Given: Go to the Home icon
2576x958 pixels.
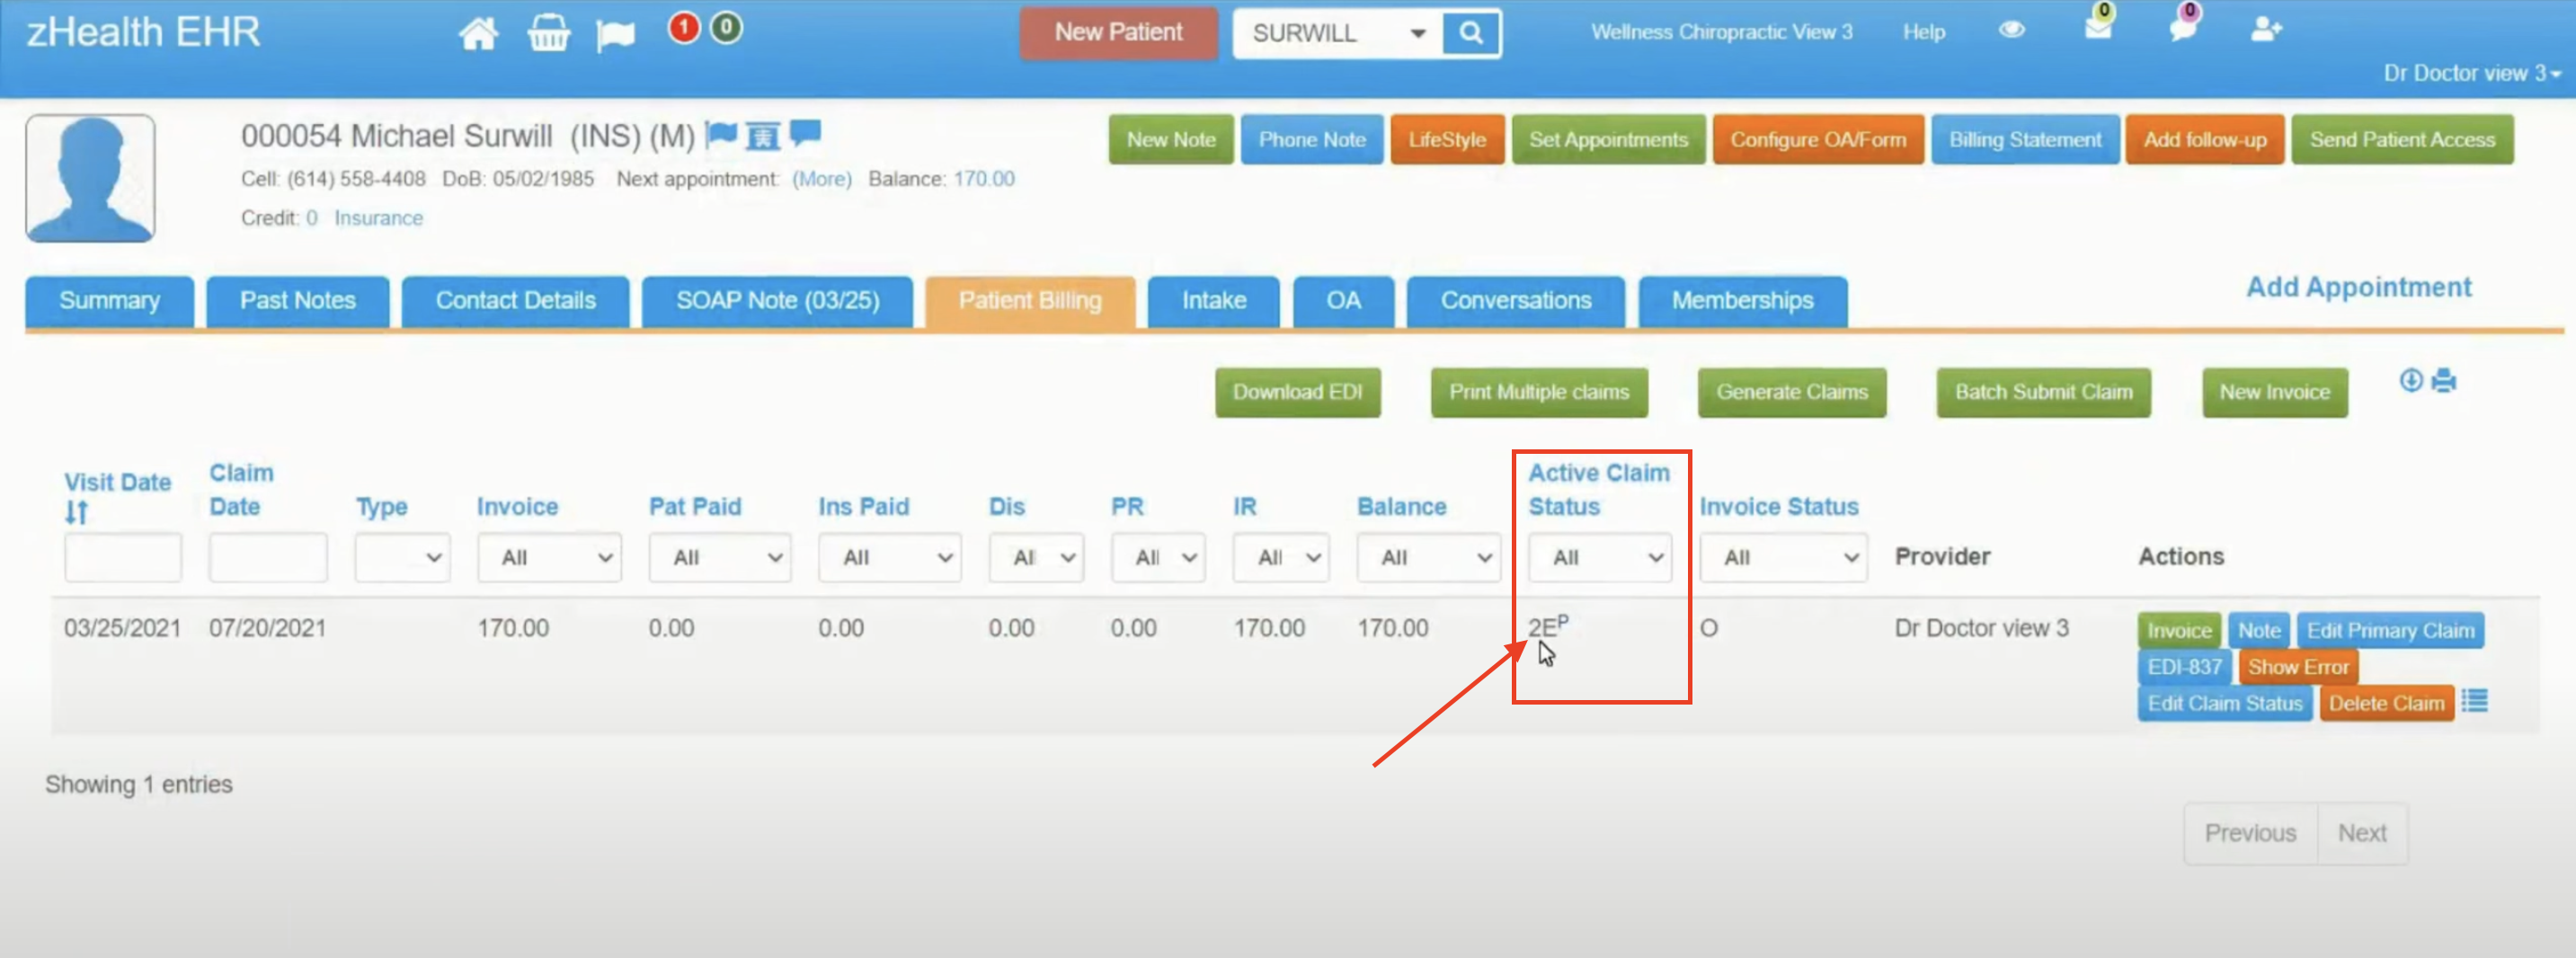Looking at the screenshot, I should click(x=478, y=33).
